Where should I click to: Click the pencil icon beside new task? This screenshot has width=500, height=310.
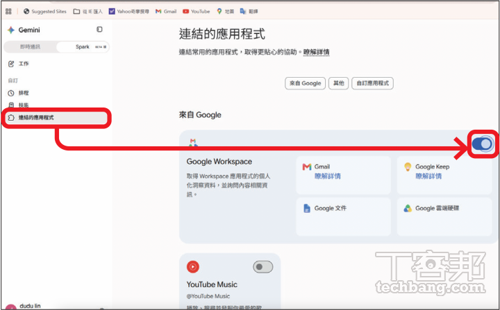[11, 64]
